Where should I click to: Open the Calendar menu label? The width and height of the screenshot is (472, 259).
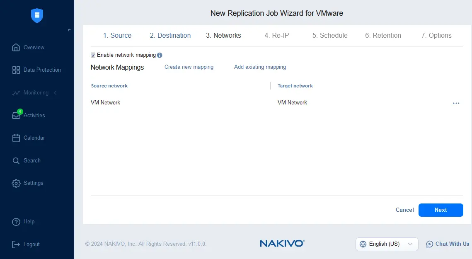[34, 138]
